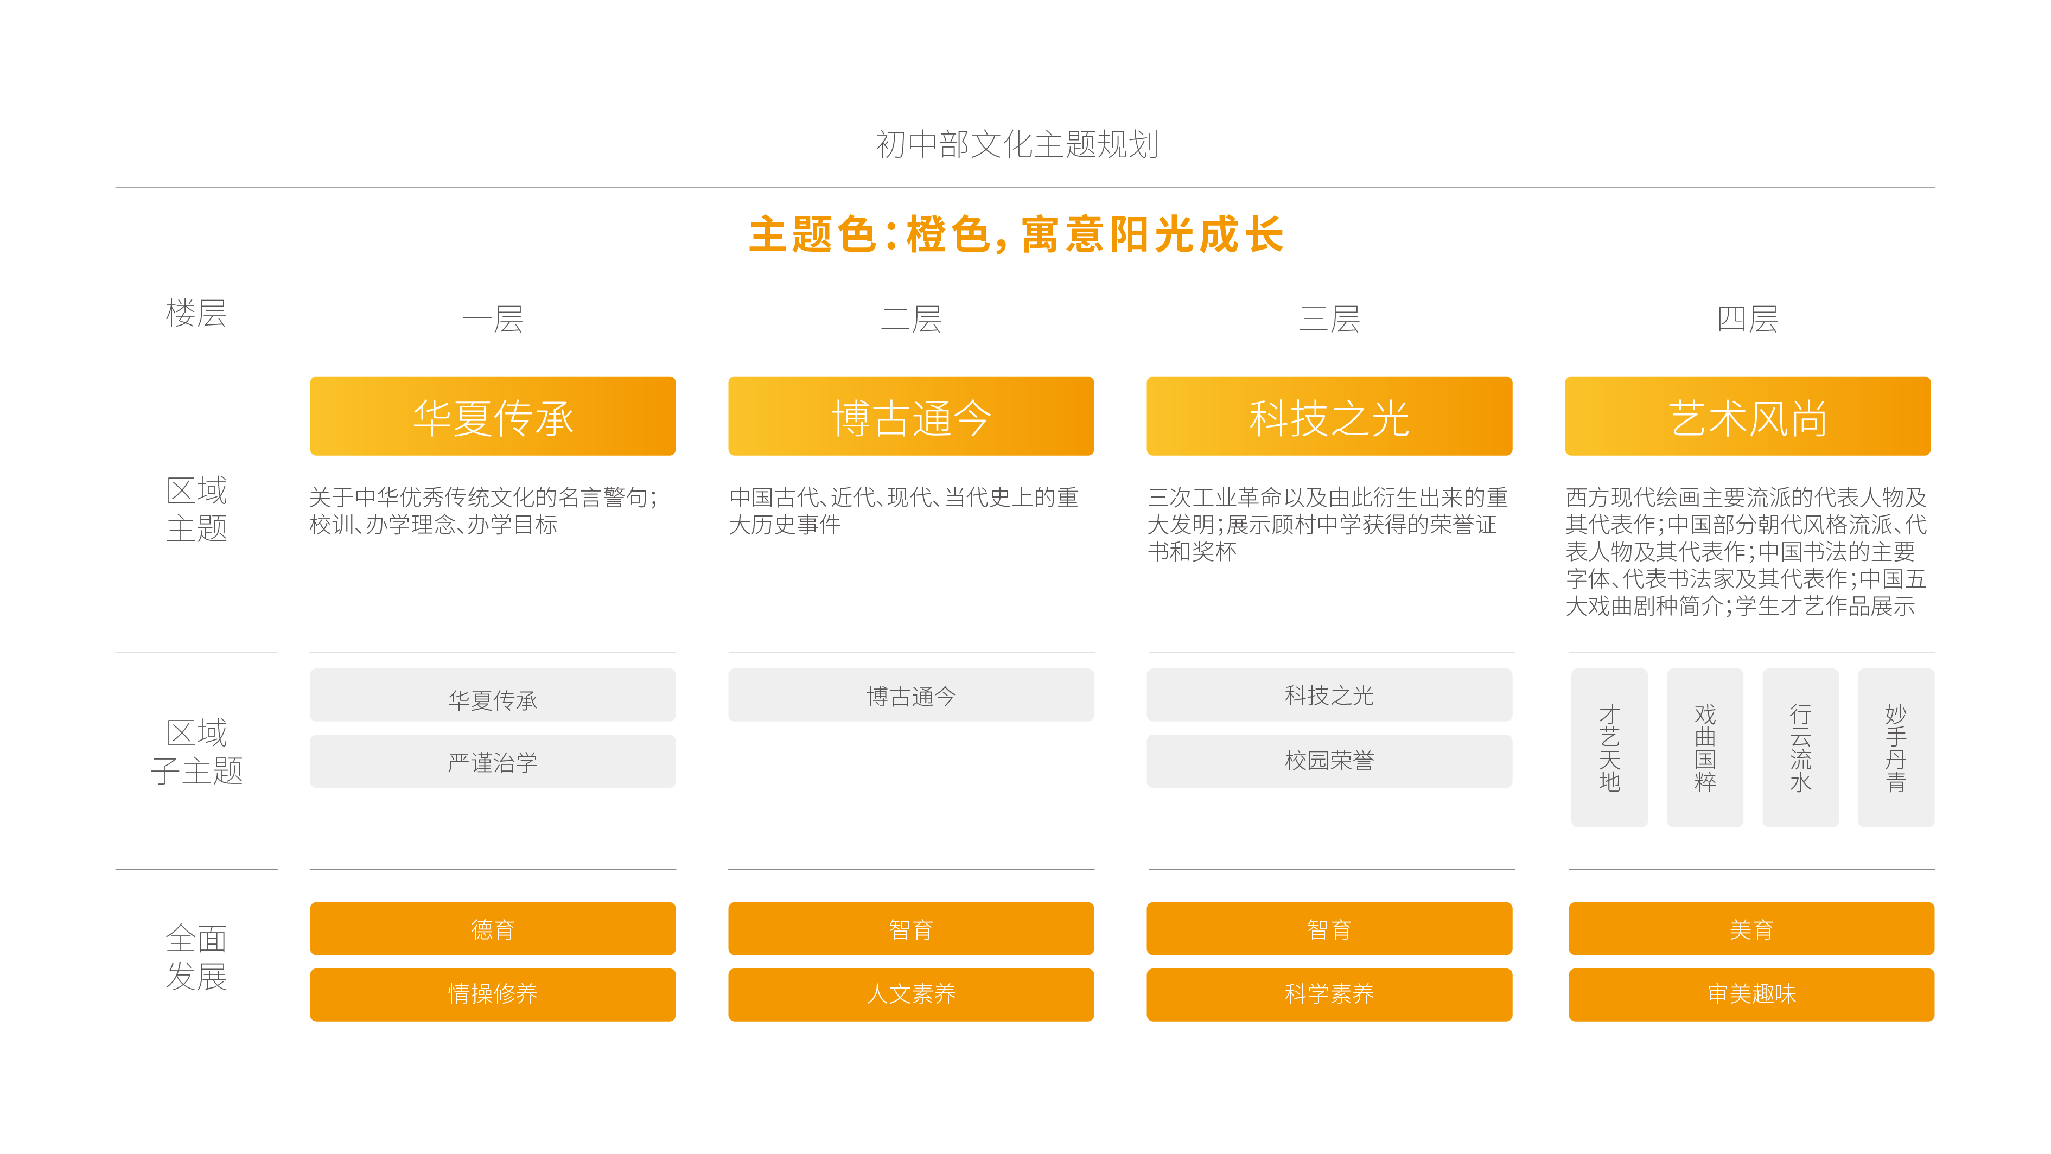Click the 初中部文化主题规划 title
This screenshot has height=1154, width=2051.
point(1017,144)
